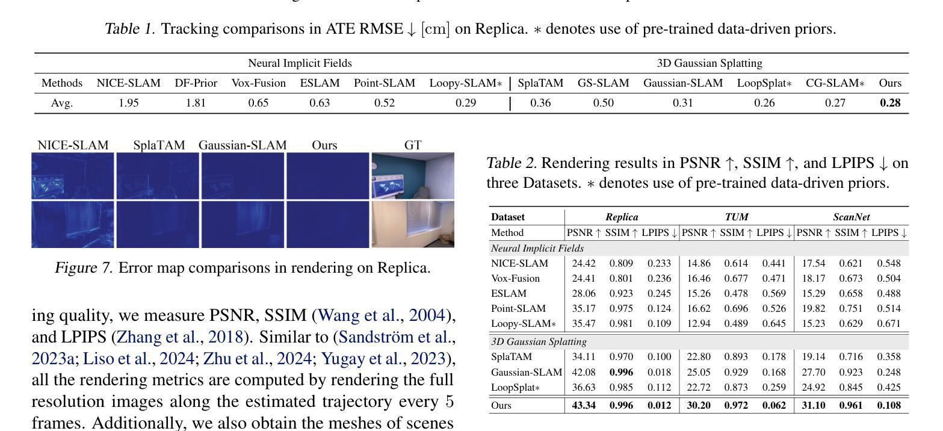943x431 pixels.
Task: Click the 'ScanNet' column group in Table 2
Action: pos(851,217)
